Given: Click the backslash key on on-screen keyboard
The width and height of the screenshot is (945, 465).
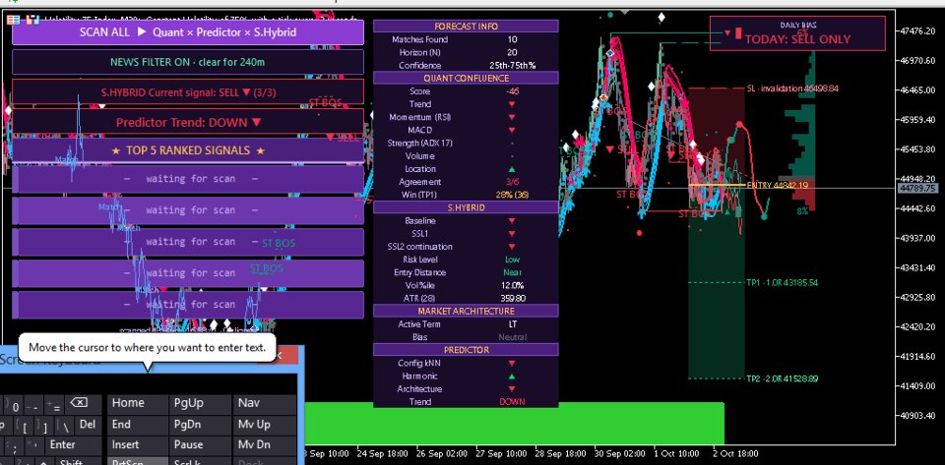Looking at the screenshot, I should (x=66, y=426).
